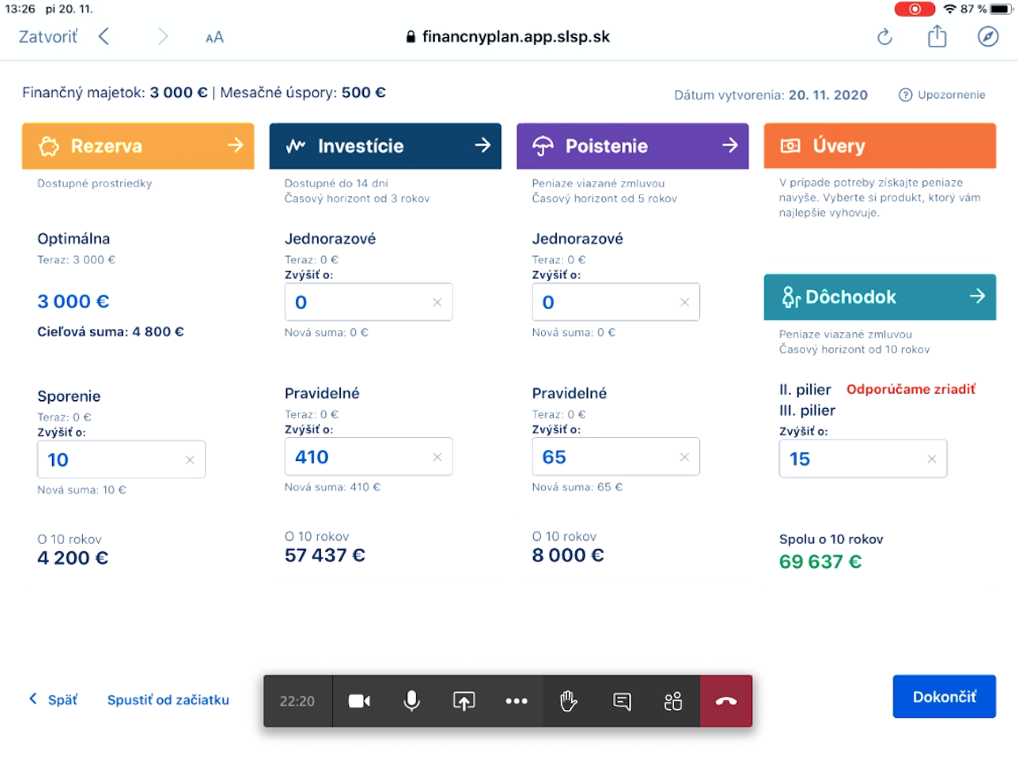Click the Spustiť od začiatku link
The width and height of the screenshot is (1018, 762).
coord(168,700)
